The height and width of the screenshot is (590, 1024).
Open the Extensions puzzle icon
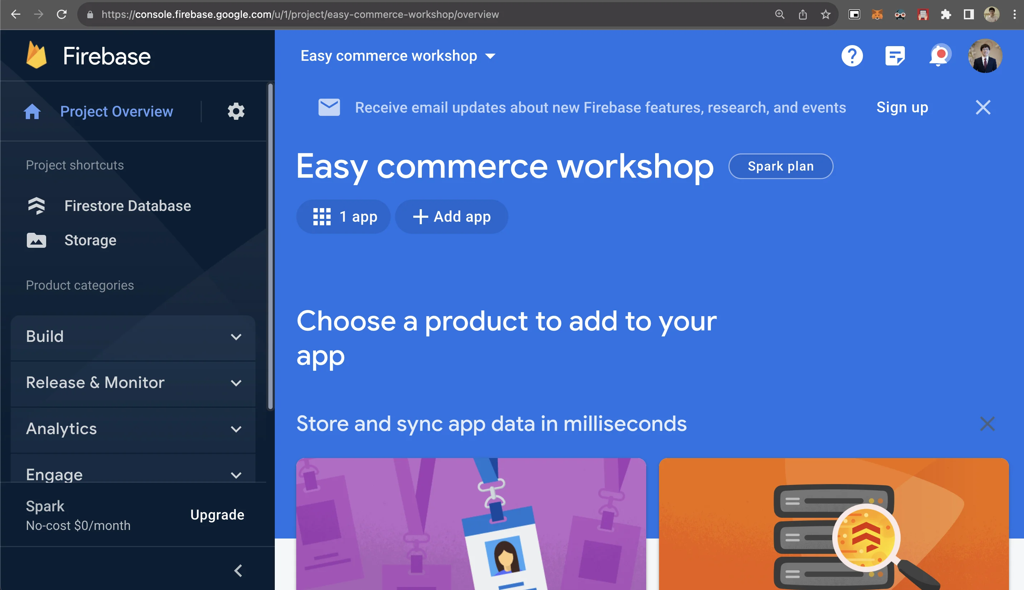pyautogui.click(x=946, y=15)
